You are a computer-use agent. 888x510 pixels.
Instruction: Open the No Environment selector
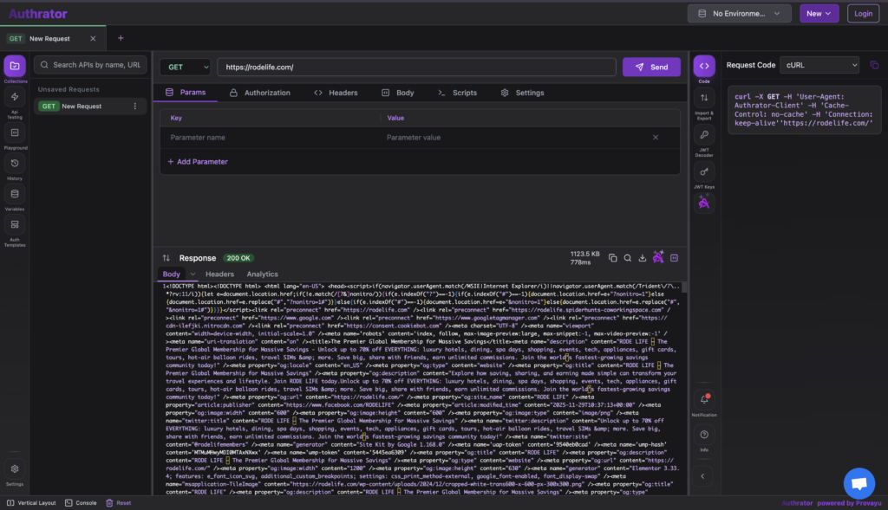[740, 14]
